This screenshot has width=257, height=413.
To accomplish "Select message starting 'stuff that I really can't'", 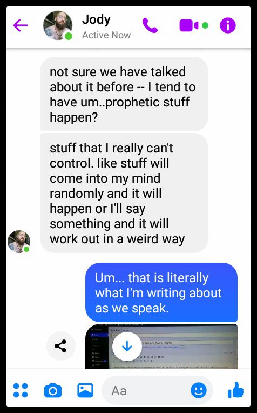I will click(x=124, y=193).
